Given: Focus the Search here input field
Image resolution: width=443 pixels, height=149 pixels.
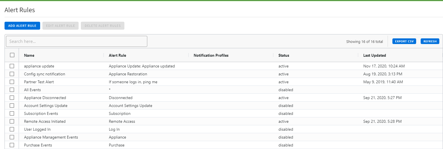Looking at the screenshot, I should pyautogui.click(x=77, y=41).
